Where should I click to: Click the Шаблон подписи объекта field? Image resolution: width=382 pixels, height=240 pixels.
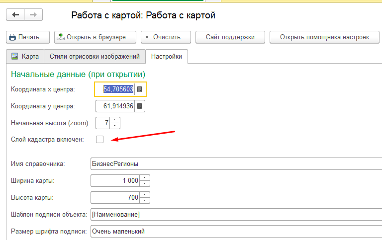pos(234,214)
